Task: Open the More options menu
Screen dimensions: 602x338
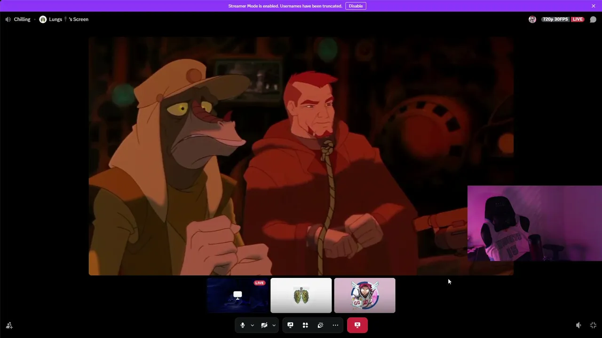Action: (x=335, y=325)
